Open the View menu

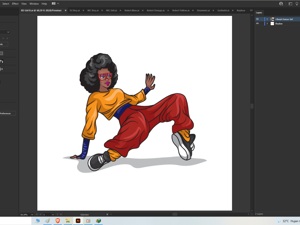coord(24,4)
